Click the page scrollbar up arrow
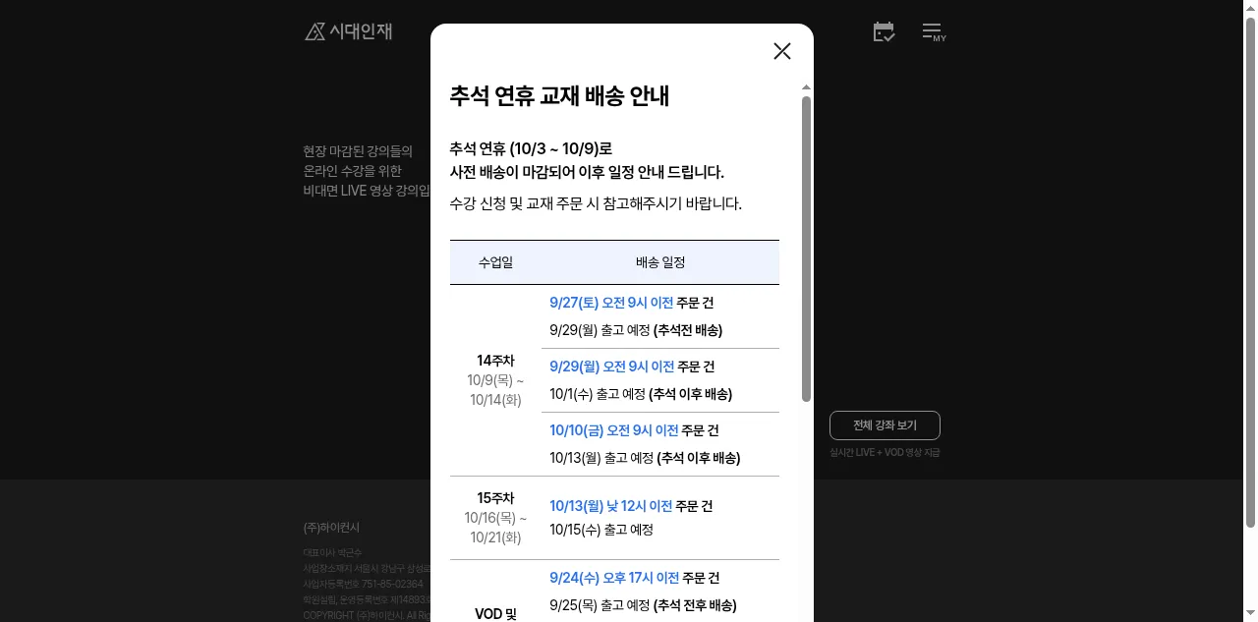The image size is (1258, 622). coord(1250,7)
